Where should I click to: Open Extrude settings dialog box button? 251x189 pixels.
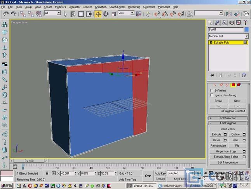pos(225,134)
